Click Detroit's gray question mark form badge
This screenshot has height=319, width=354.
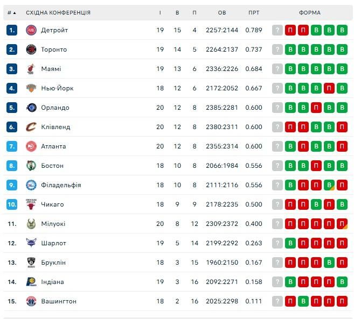click(277, 30)
